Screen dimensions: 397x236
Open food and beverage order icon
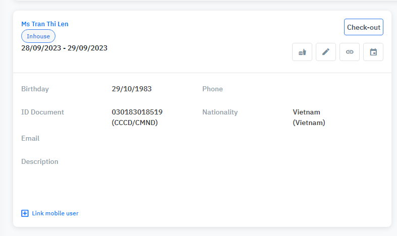coord(302,52)
